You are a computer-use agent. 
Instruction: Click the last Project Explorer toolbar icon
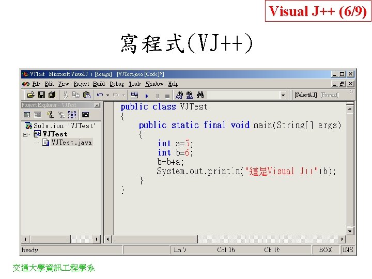tap(85, 115)
